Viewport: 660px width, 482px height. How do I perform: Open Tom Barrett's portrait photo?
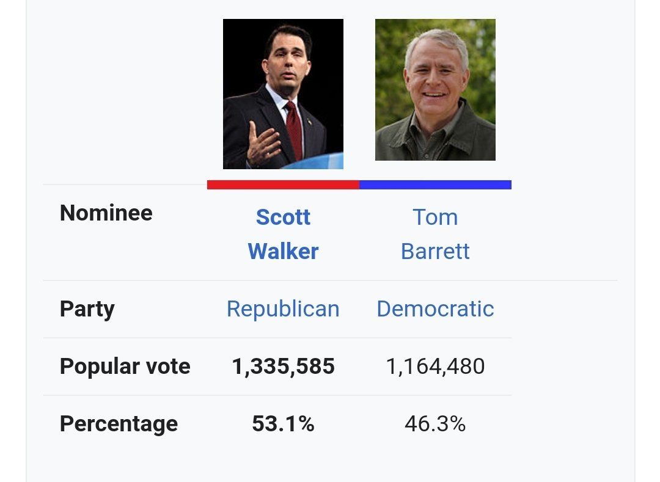tap(435, 90)
